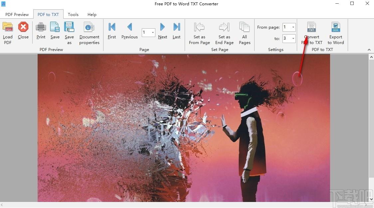Click the PDF page image preview
374x208 pixels.
pos(184,128)
